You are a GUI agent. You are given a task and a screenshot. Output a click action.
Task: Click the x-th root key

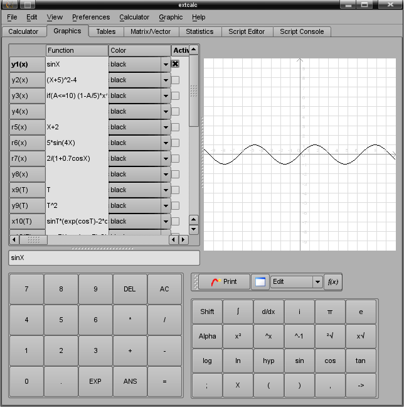361,336
